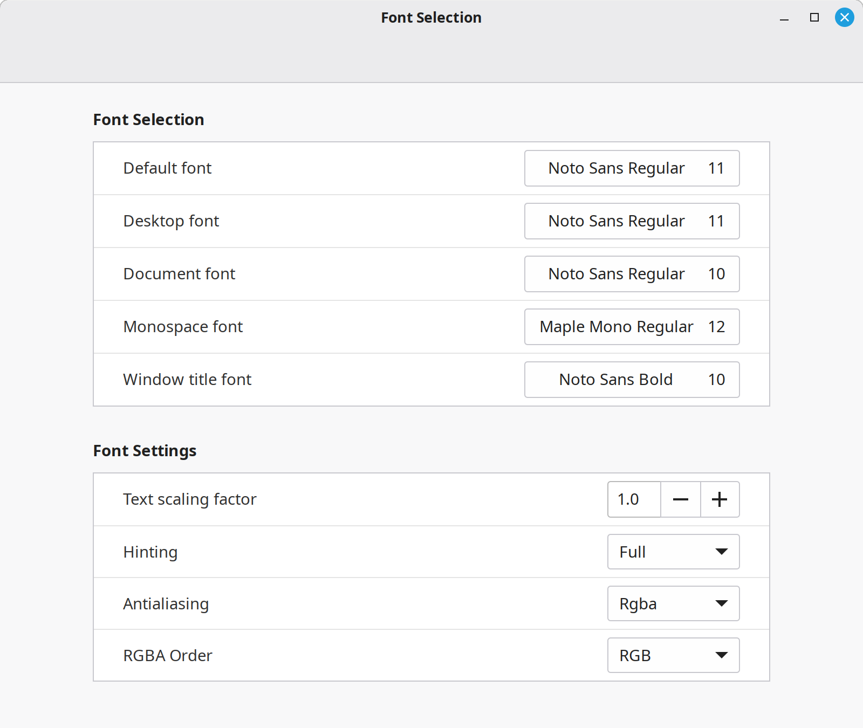Decrease text scaling factor with minus
This screenshot has width=863, height=728.
681,499
